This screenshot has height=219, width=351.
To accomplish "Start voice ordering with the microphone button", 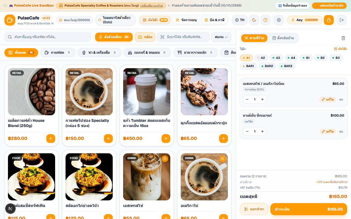I will [x=114, y=37].
